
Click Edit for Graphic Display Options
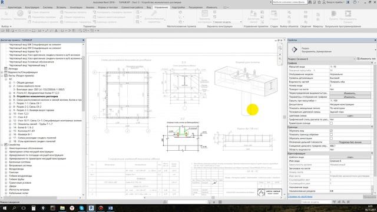point(350,97)
